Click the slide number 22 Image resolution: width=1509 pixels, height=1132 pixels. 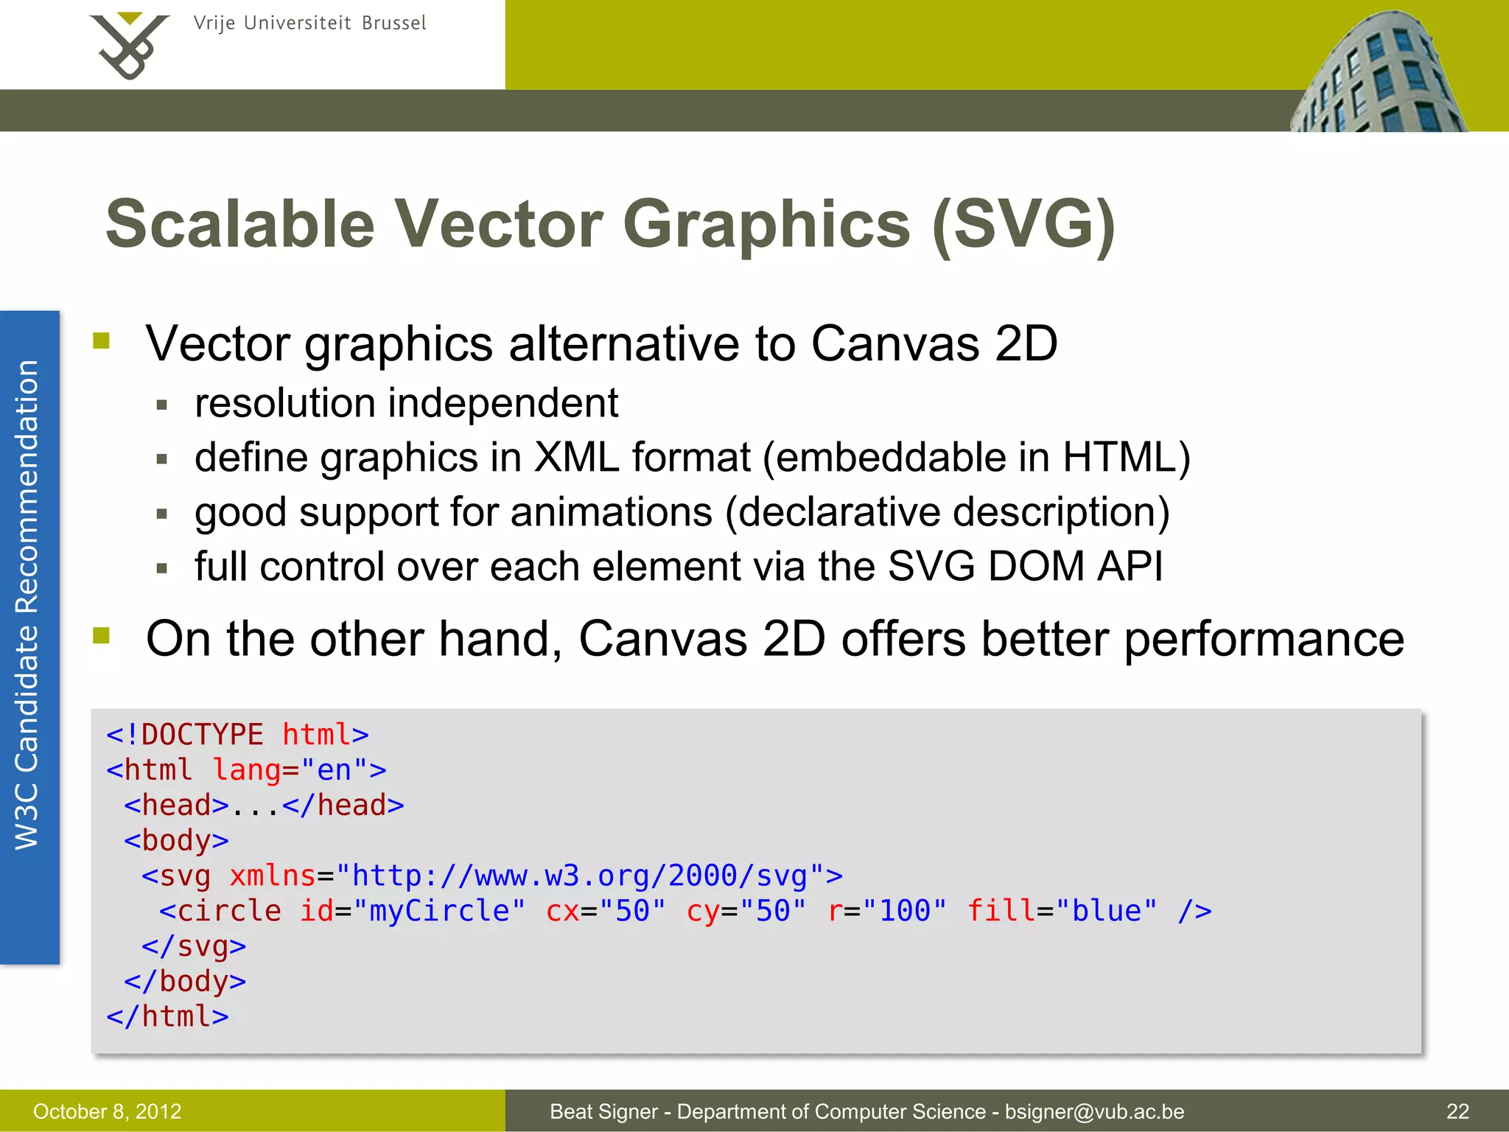(1457, 1111)
